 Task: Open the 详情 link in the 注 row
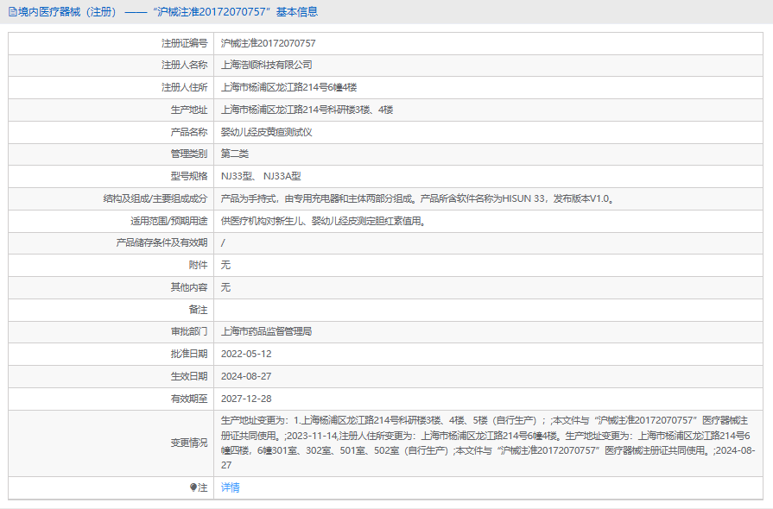click(x=231, y=487)
